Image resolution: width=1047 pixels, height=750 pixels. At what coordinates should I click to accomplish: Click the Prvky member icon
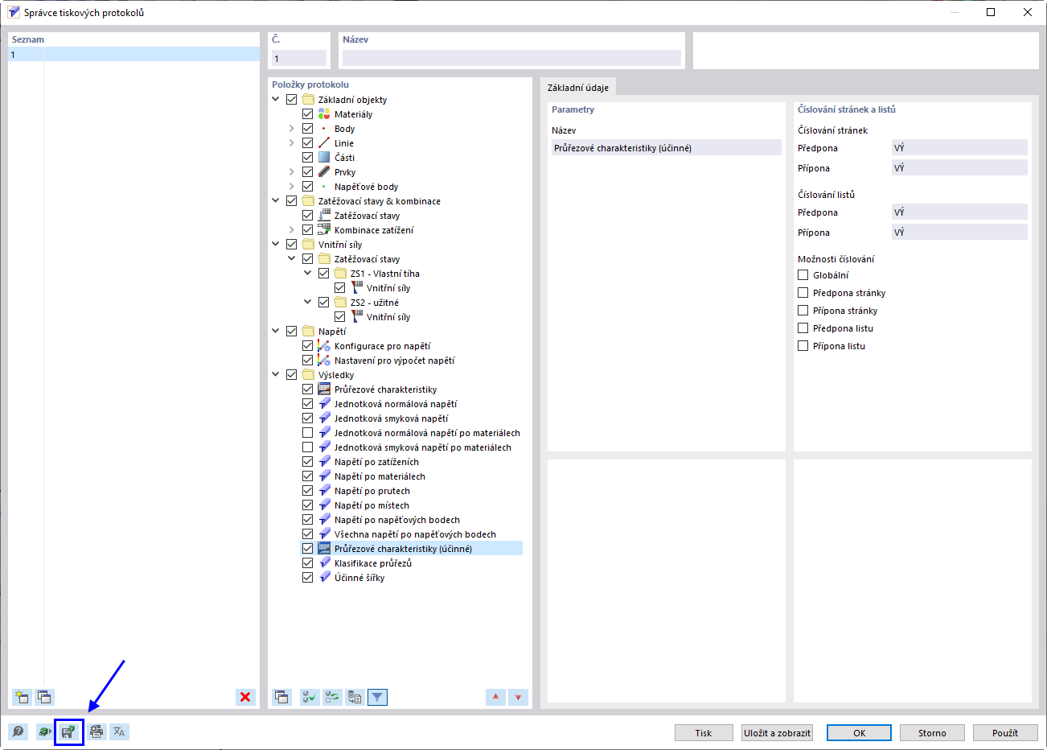point(324,172)
